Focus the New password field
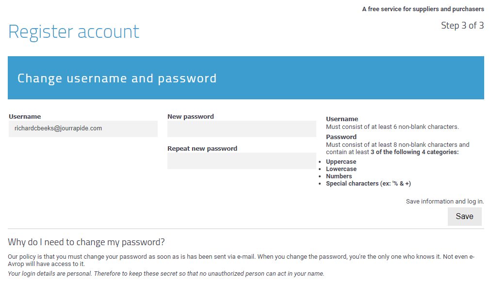The width and height of the screenshot is (490, 282). (242, 129)
